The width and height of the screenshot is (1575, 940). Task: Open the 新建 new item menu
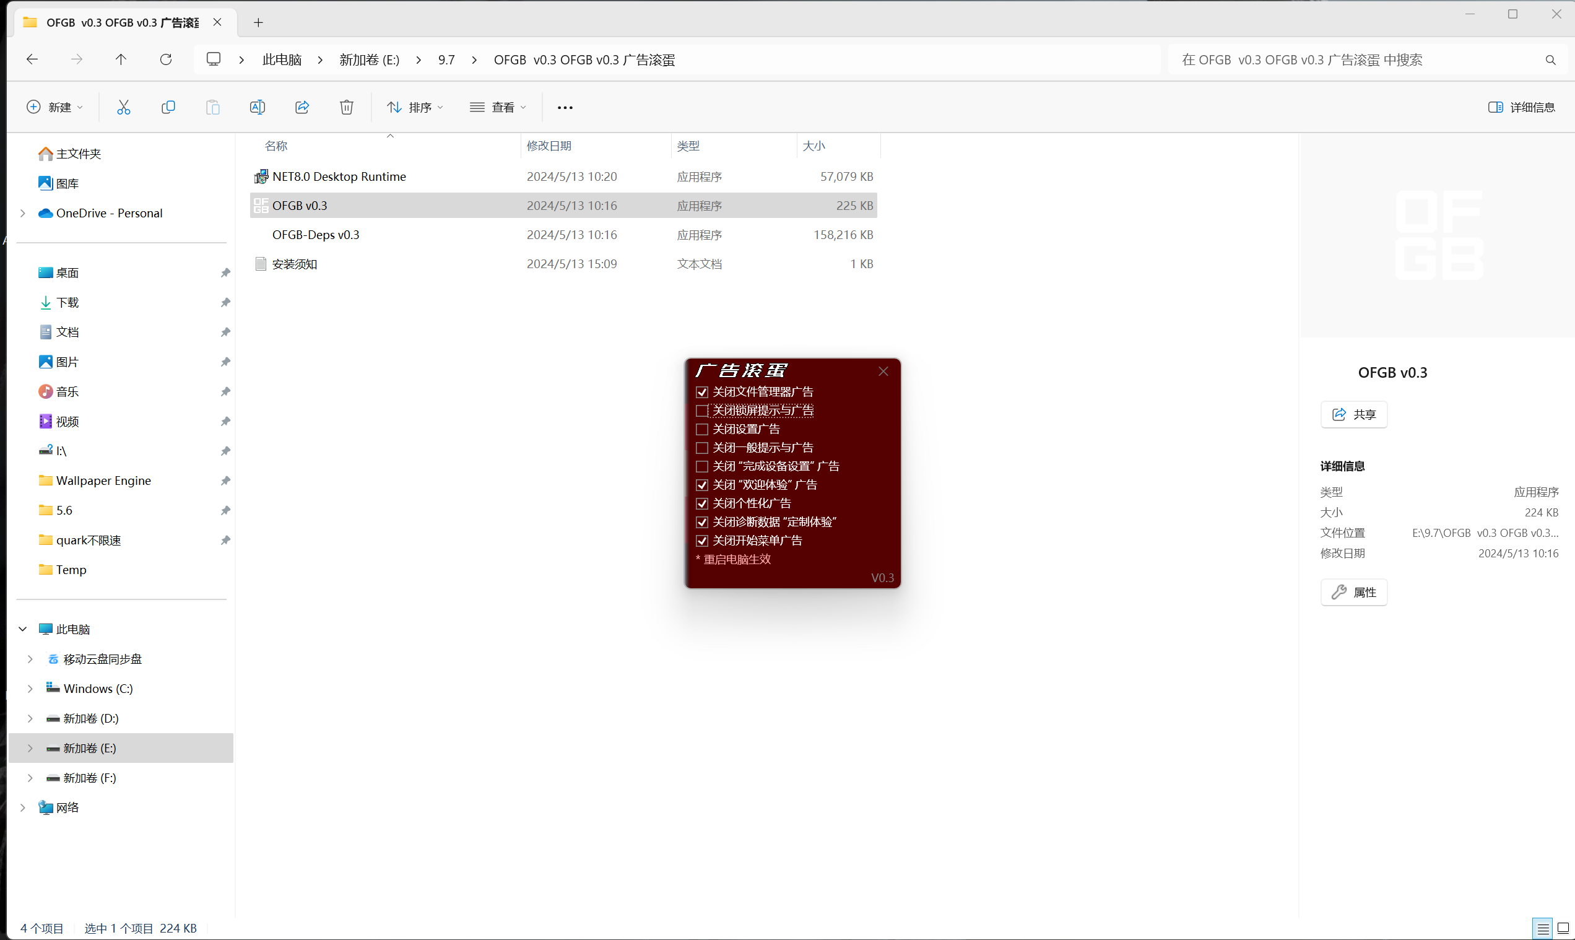(x=54, y=107)
